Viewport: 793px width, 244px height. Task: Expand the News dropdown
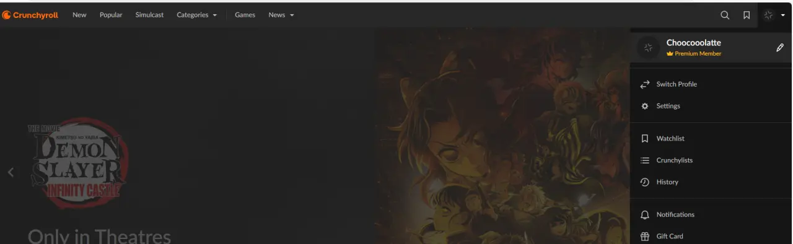281,15
